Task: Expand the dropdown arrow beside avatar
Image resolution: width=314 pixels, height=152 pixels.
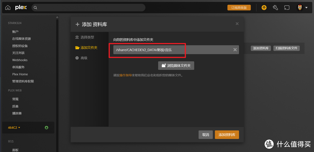Action: coord(306,8)
